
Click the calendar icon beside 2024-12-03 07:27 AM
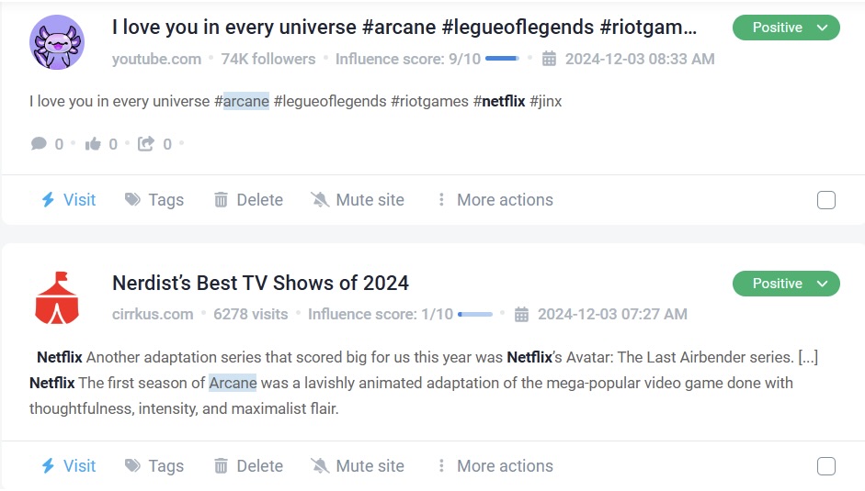521,314
